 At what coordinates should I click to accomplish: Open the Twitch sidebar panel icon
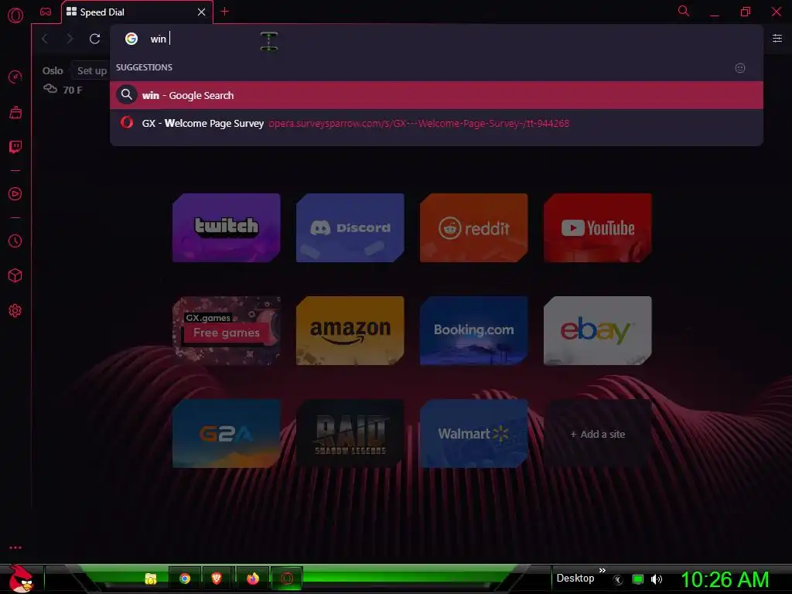pyautogui.click(x=15, y=147)
